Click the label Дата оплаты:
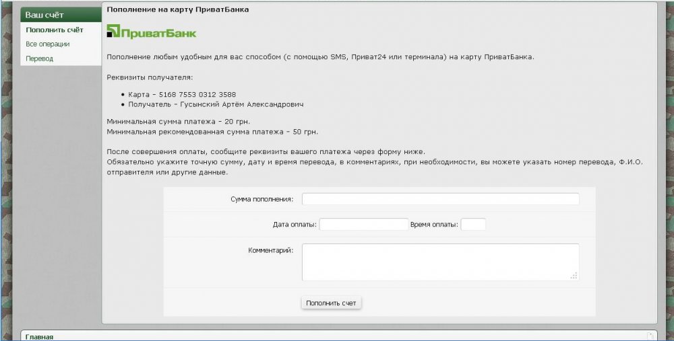The width and height of the screenshot is (674, 341). coord(295,225)
